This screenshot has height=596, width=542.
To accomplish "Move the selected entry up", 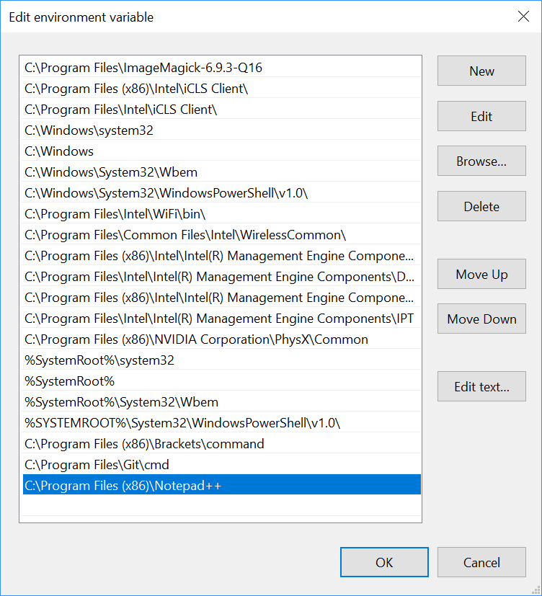I will [481, 274].
